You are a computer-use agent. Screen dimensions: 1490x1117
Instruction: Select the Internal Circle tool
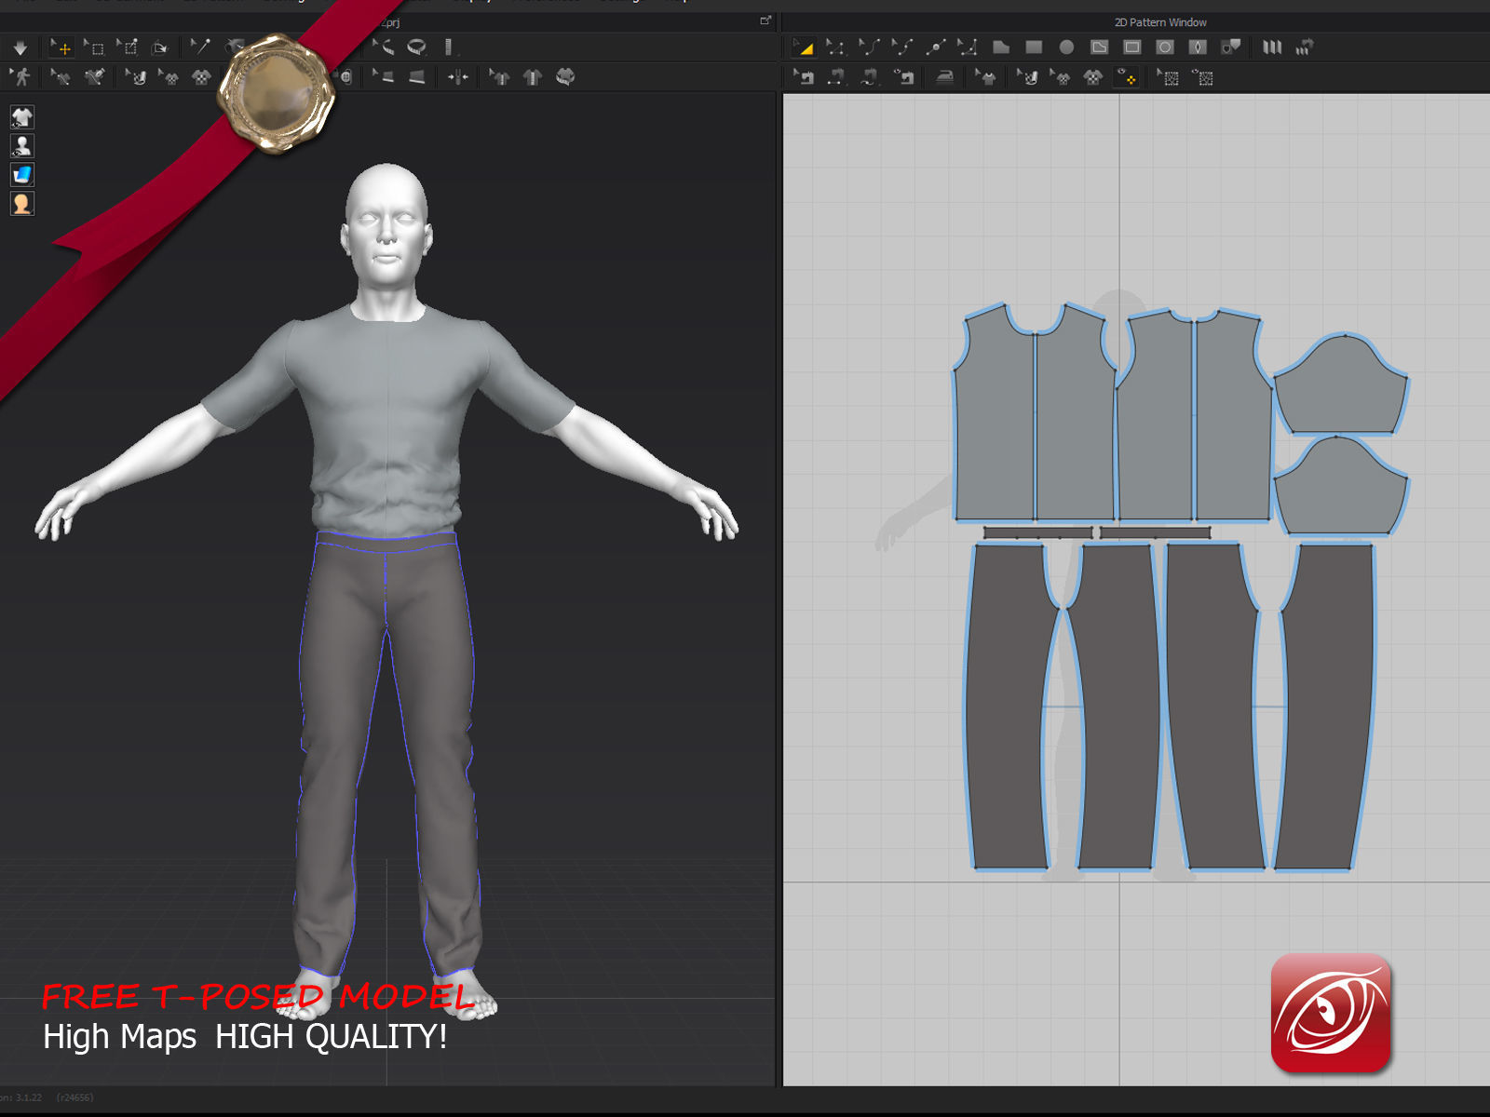1165,47
